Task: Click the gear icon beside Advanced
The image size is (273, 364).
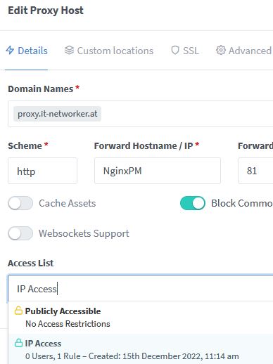Action: tap(221, 51)
